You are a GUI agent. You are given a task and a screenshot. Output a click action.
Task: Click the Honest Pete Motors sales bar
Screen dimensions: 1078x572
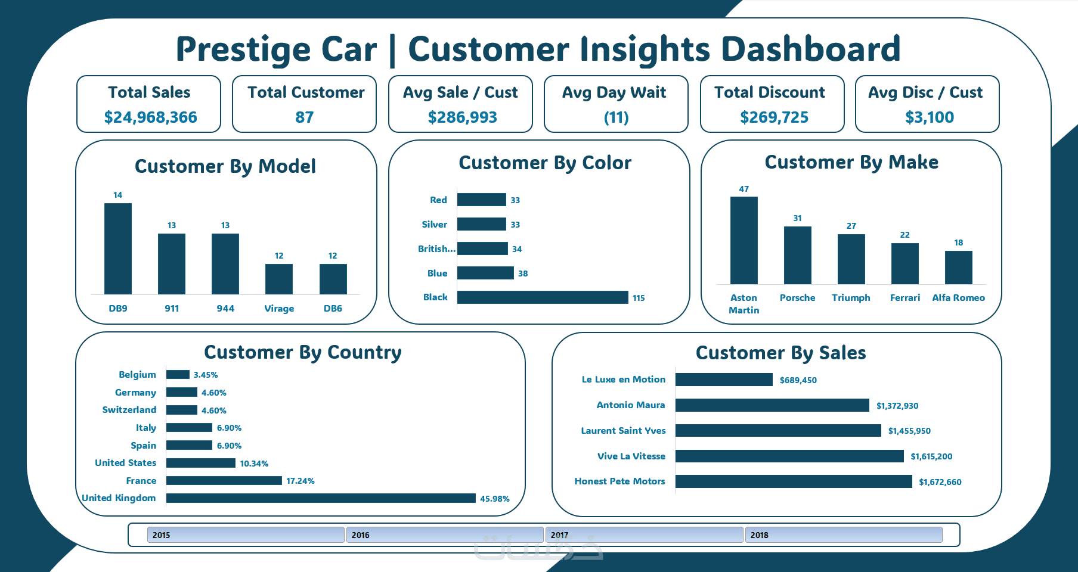[x=794, y=481]
